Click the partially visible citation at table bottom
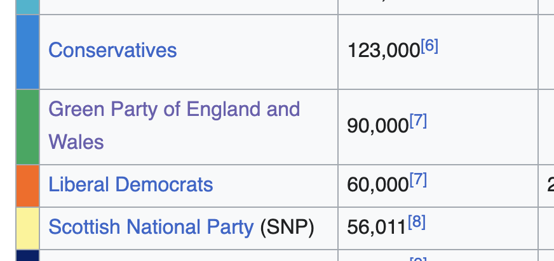 [x=417, y=259]
